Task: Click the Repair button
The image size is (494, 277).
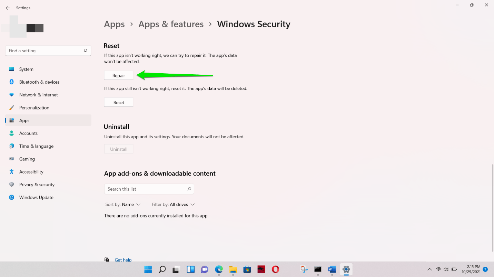Action: point(118,75)
